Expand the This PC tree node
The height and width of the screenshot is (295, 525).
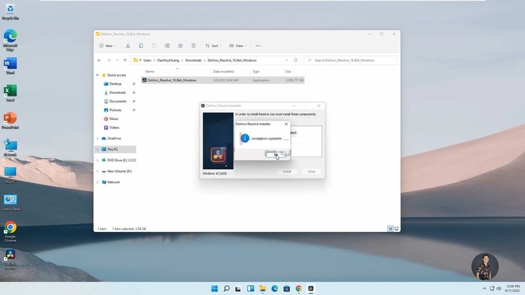pos(97,149)
